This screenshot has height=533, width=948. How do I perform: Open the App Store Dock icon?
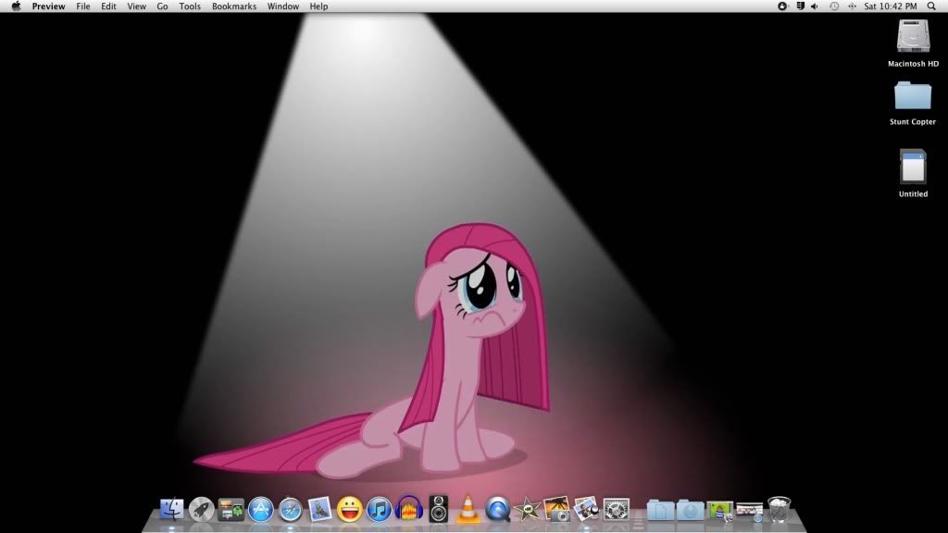click(x=260, y=510)
